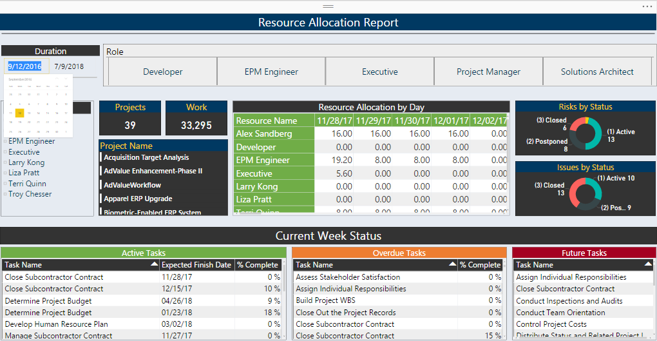Check the Executive resource box
The height and width of the screenshot is (341, 657).
point(5,152)
